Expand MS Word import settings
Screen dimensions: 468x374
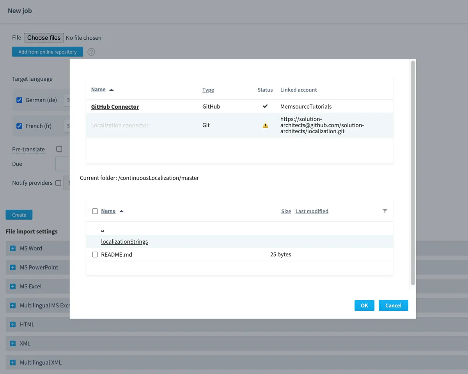pyautogui.click(x=12, y=249)
